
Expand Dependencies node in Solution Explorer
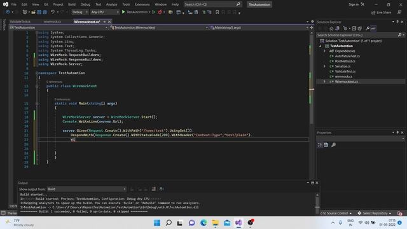(324, 51)
